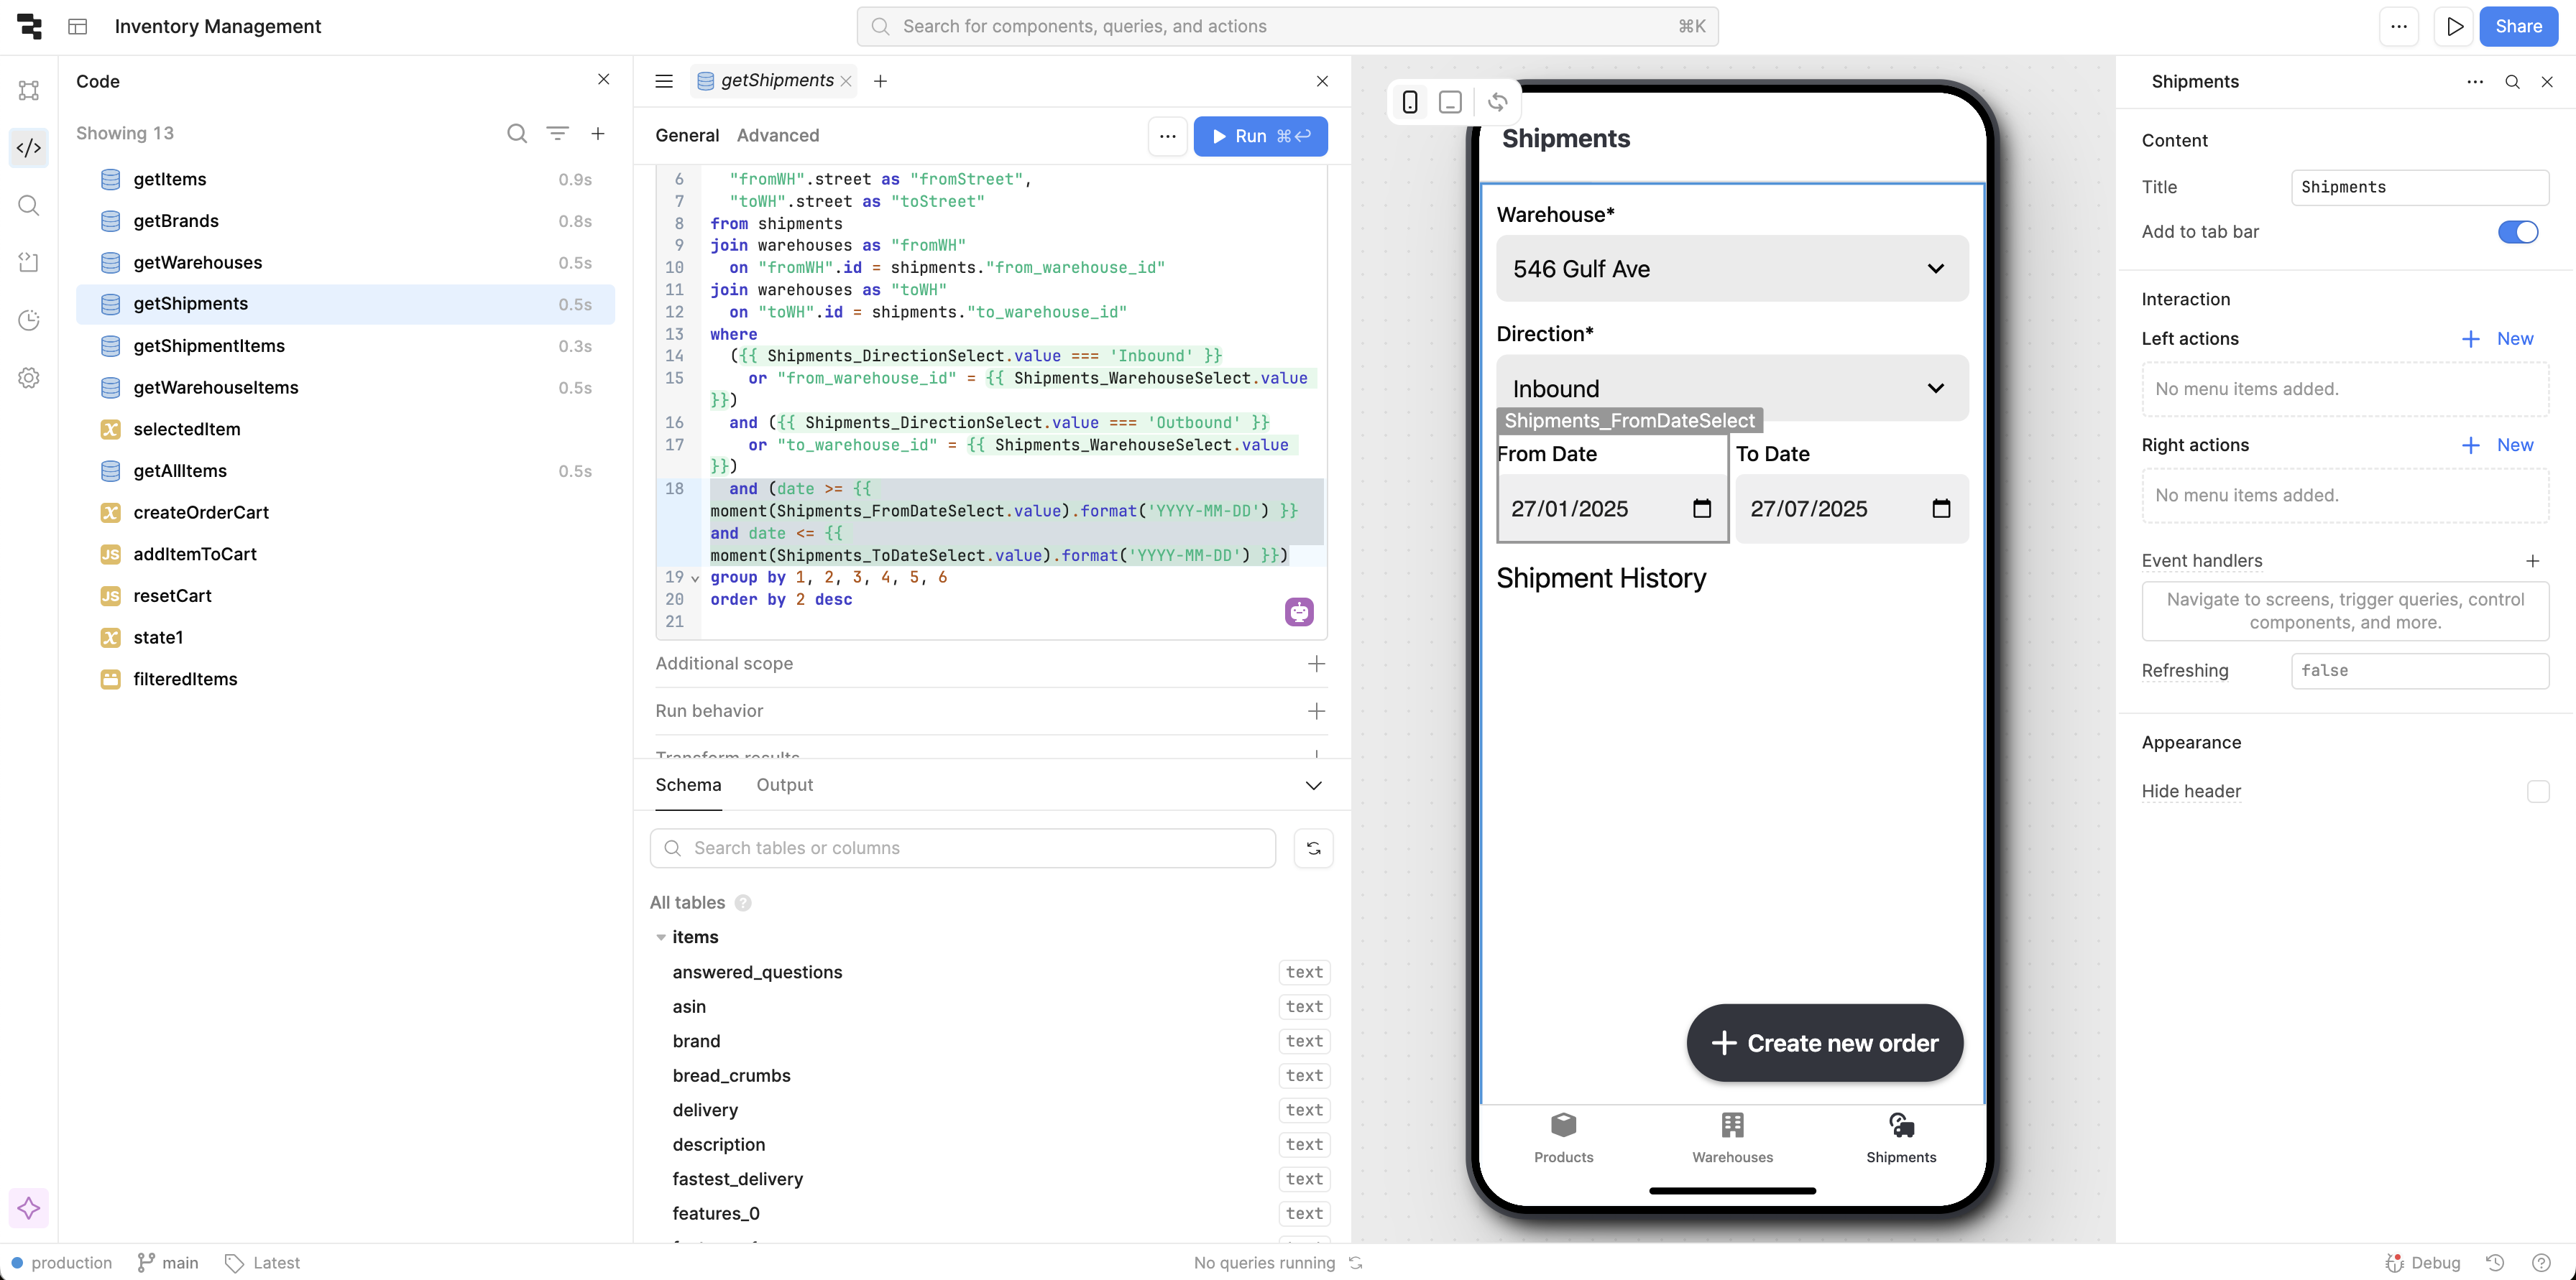Screen dimensions: 2576x1280
Task: Switch preview to mobile phone layout
Action: click(1410, 102)
